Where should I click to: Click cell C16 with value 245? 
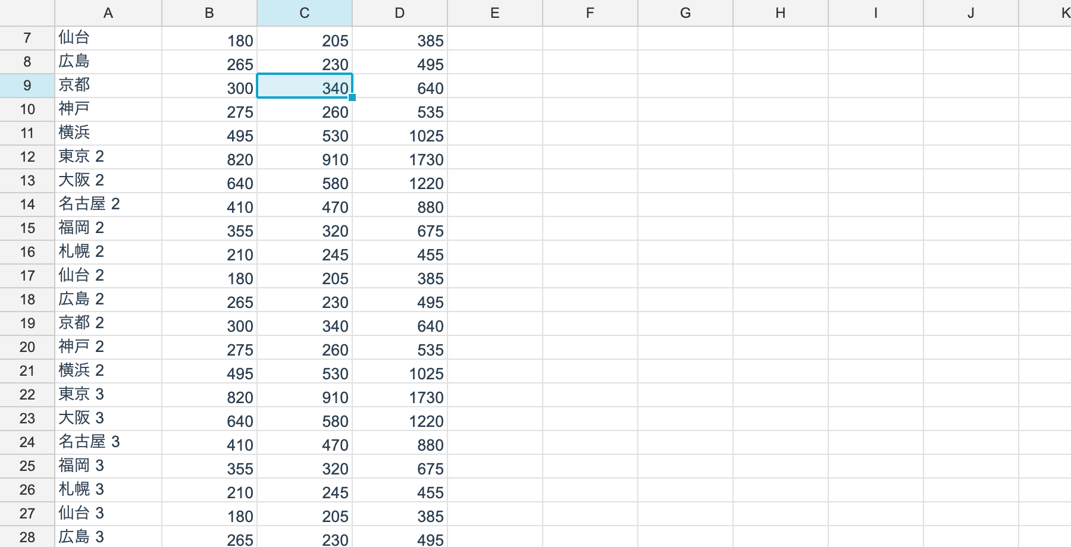click(305, 252)
